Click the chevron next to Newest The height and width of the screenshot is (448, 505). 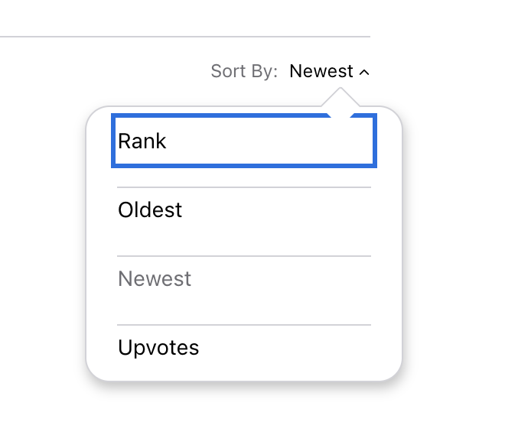(364, 73)
